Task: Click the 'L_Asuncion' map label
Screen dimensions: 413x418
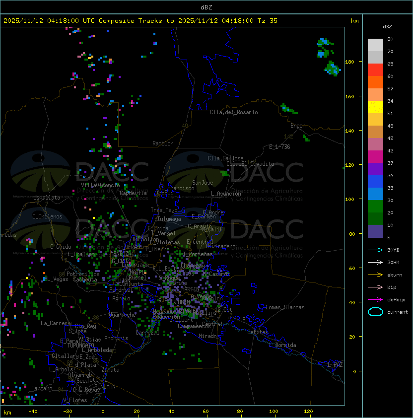Action: pos(226,194)
